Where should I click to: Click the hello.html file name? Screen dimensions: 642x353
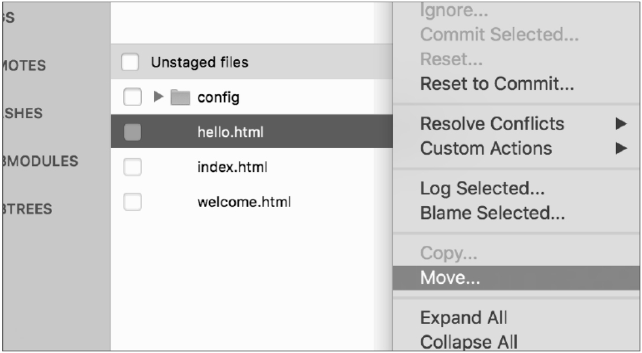tap(230, 133)
